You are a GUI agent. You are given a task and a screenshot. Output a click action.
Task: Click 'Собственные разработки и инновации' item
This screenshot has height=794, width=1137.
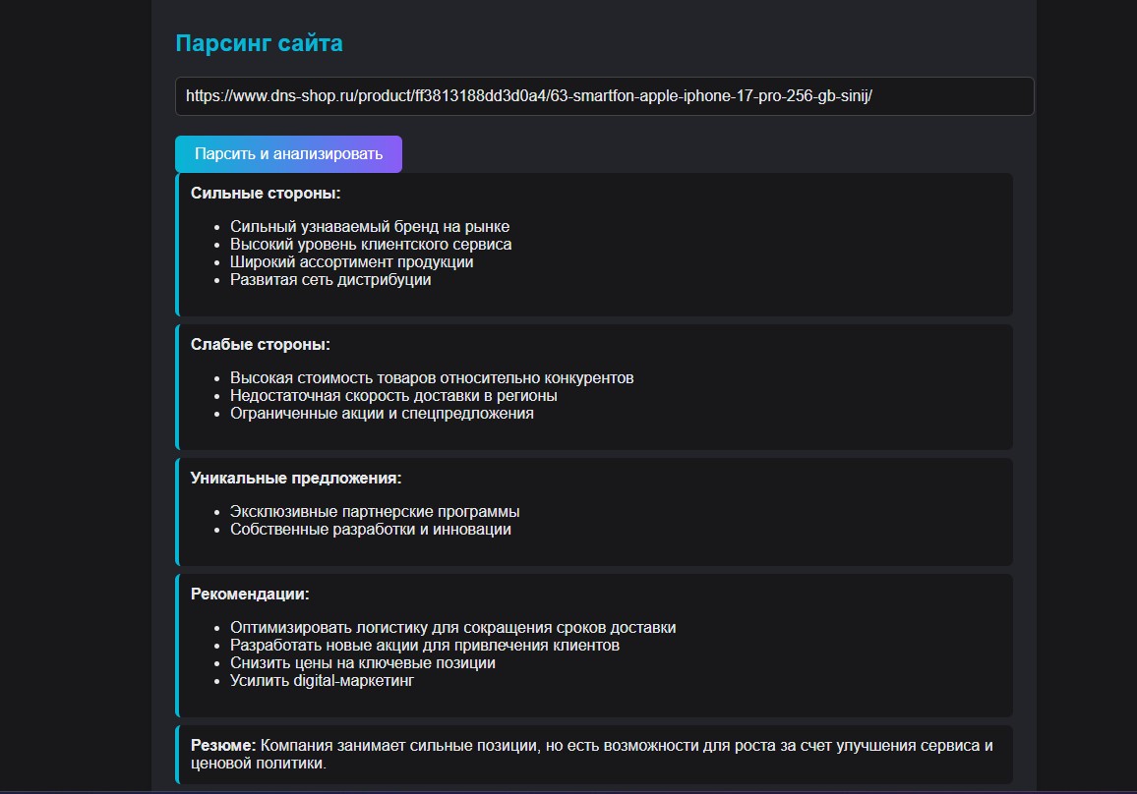371,530
